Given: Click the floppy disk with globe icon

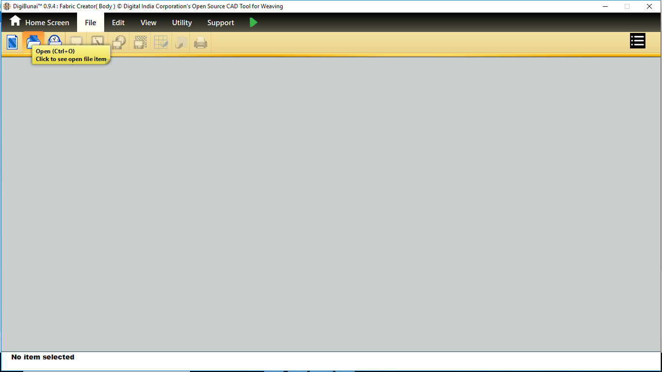Looking at the screenshot, I should point(119,43).
